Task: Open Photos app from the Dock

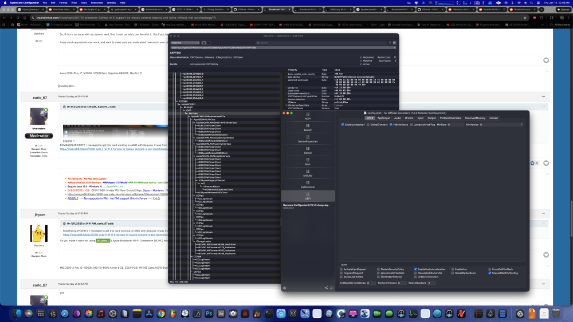Action: pyautogui.click(x=89, y=313)
